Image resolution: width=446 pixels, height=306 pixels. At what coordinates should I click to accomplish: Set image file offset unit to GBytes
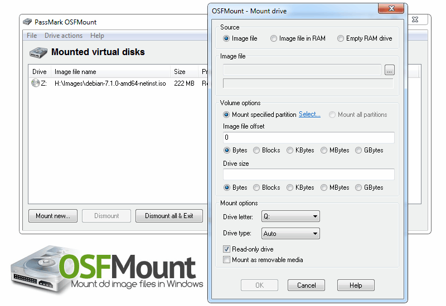tap(369, 150)
